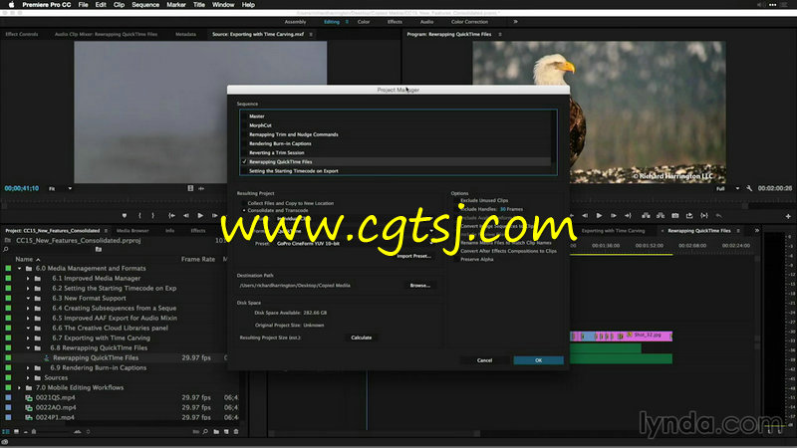Expand 6.4 Creating Subsequences bin
The image size is (797, 448).
(28, 308)
